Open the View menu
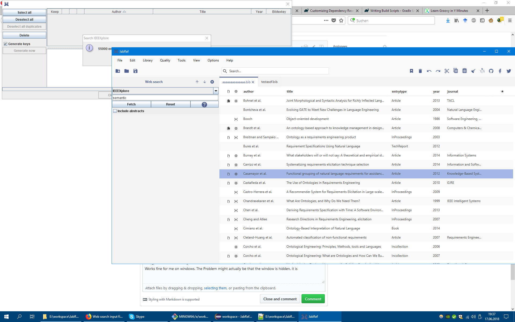Viewport: 515px width, 322px height. pyautogui.click(x=197, y=60)
